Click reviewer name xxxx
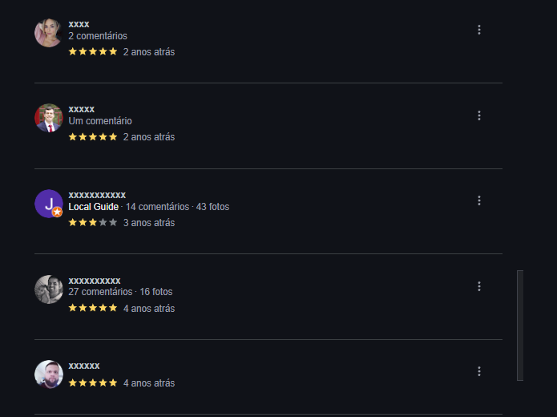This screenshot has width=557, height=417. (x=79, y=24)
